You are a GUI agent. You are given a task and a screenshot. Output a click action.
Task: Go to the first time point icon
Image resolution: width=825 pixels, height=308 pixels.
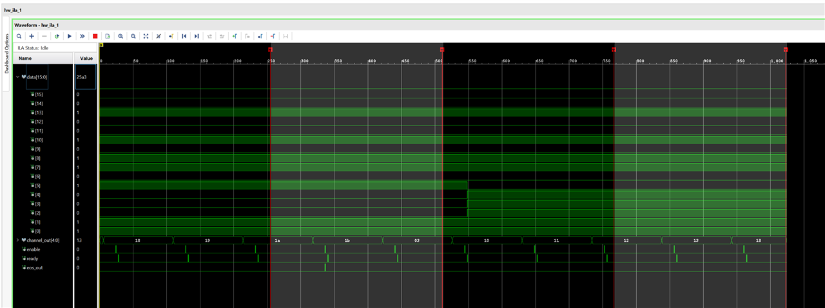point(184,36)
